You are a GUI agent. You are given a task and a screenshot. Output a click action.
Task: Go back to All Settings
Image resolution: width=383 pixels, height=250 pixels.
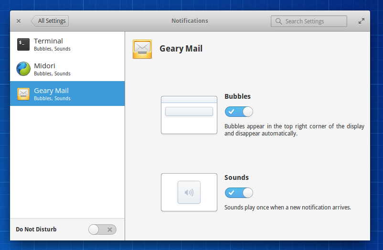[50, 21]
